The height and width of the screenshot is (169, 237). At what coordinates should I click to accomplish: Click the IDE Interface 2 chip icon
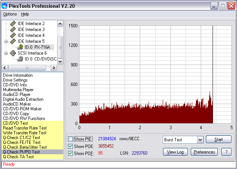point(13,24)
